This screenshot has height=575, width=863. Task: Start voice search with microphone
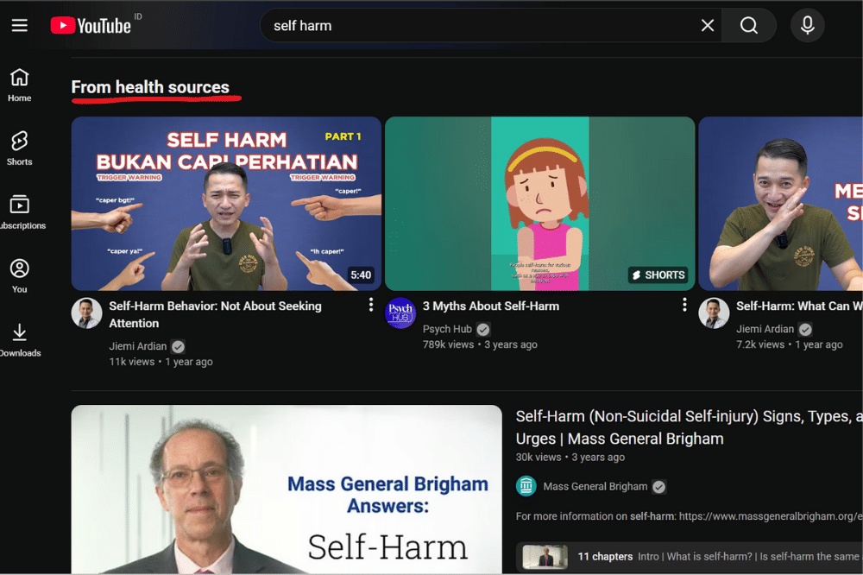click(808, 26)
